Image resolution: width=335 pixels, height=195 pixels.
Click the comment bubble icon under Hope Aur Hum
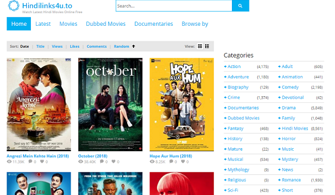coord(171,162)
